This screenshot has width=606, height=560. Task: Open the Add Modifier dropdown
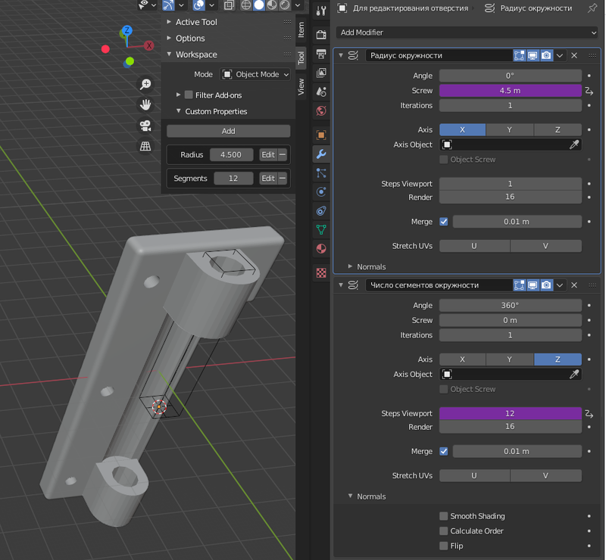click(x=467, y=33)
